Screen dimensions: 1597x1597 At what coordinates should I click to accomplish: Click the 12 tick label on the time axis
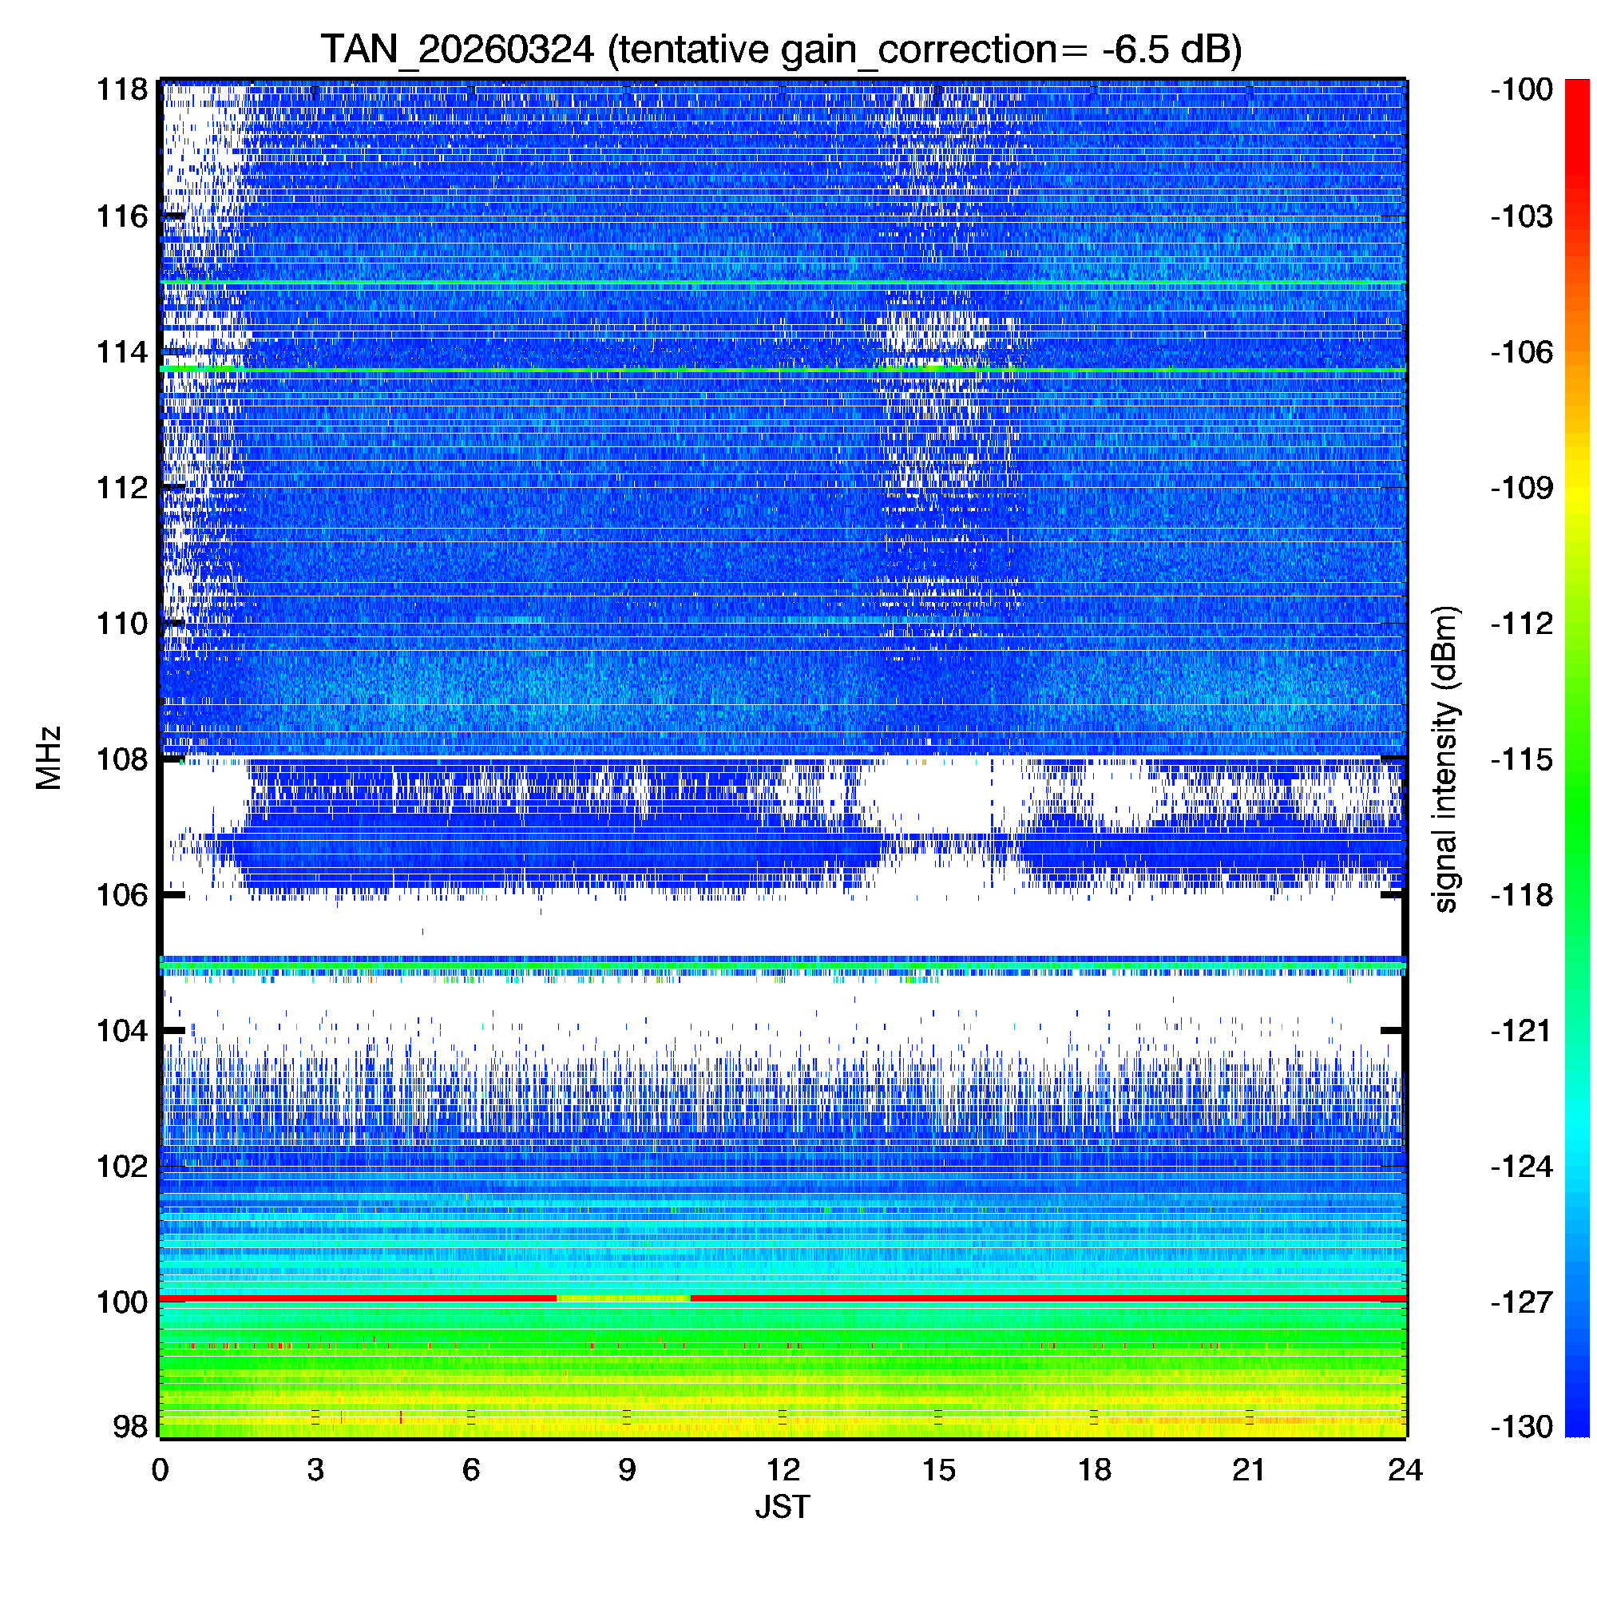(x=782, y=1470)
